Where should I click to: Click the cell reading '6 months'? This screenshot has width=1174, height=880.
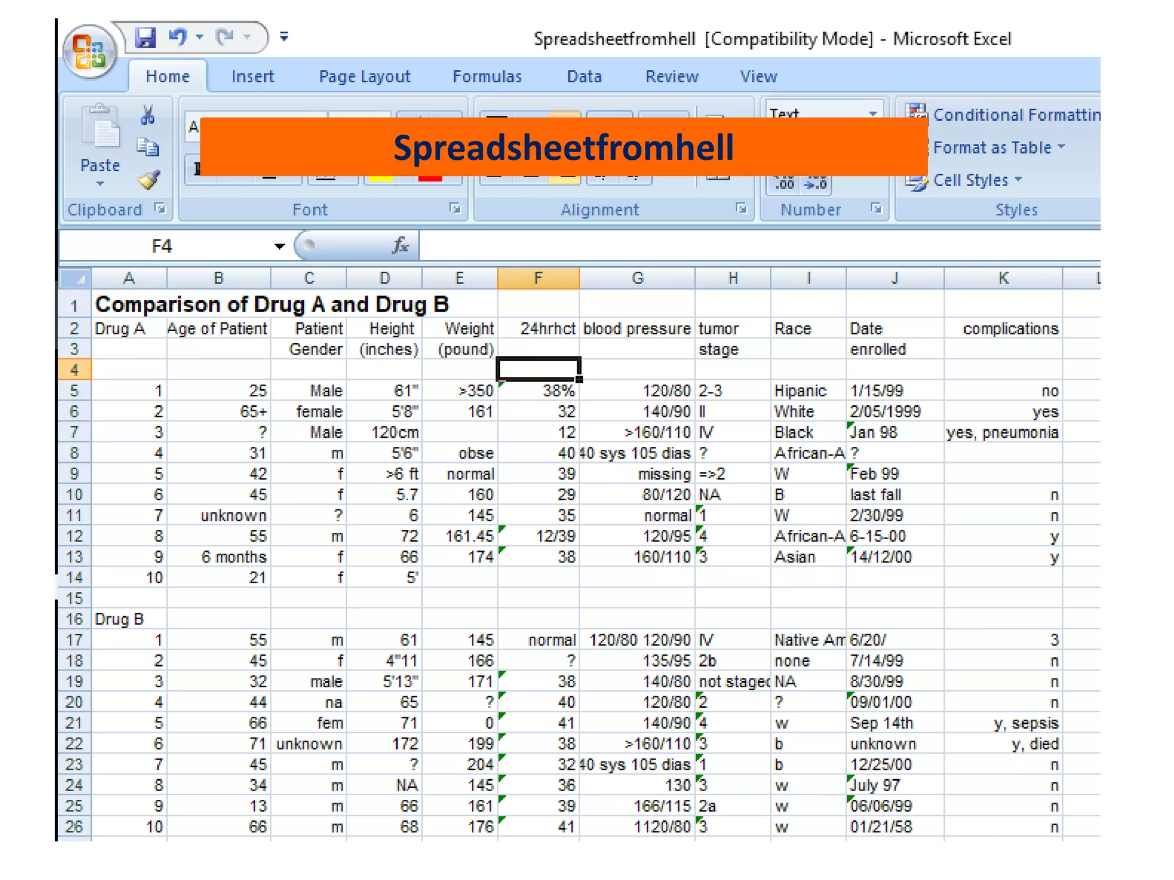click(x=218, y=557)
